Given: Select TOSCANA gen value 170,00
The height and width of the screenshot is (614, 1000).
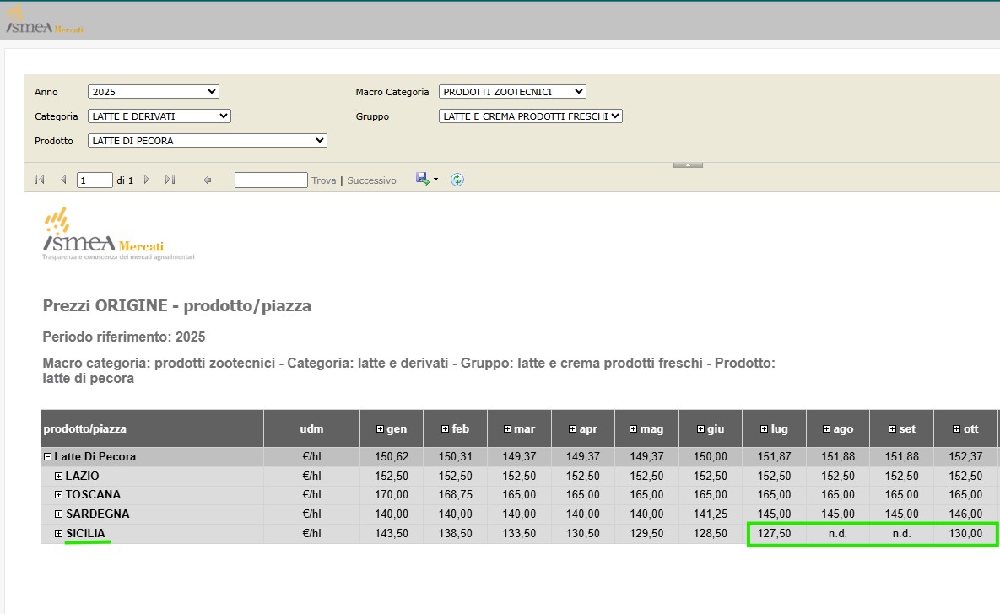Looking at the screenshot, I should pos(392,494).
